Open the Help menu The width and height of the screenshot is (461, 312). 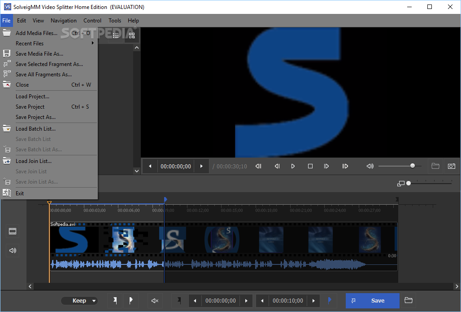(x=133, y=21)
